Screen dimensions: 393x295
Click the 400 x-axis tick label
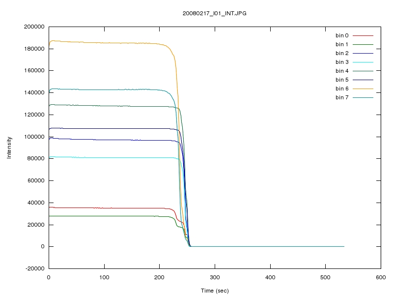click(x=270, y=277)
